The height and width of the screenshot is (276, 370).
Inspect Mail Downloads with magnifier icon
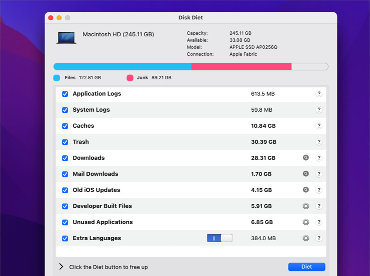306,173
